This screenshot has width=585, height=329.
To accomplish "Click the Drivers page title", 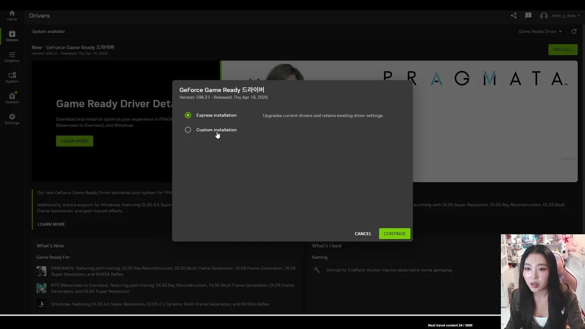I will click(x=39, y=16).
